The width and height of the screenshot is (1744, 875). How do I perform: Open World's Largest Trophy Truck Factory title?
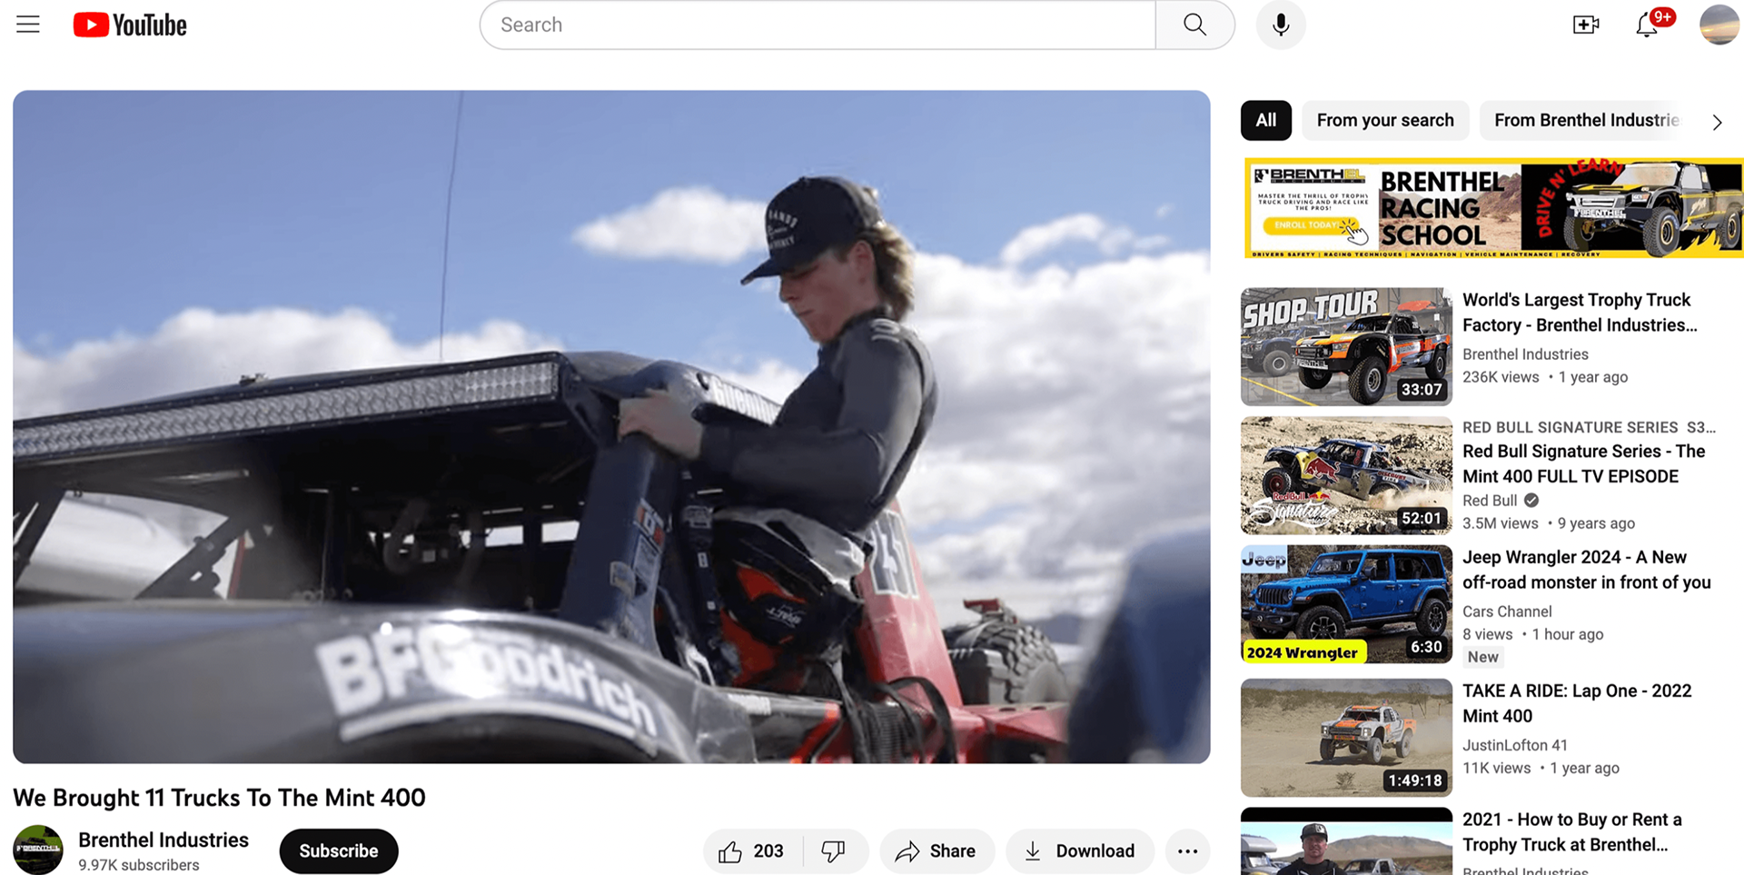pyautogui.click(x=1580, y=313)
